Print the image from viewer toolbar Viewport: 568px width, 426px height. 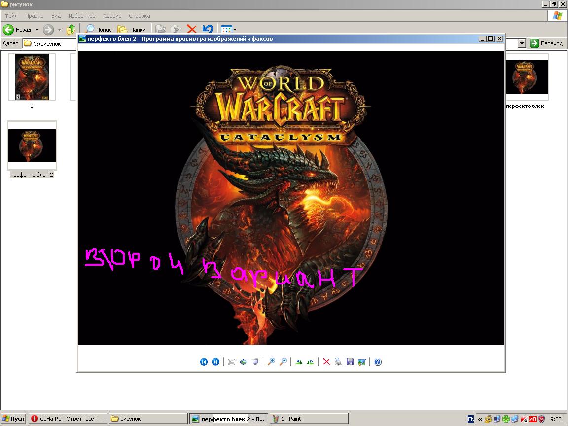pos(338,362)
